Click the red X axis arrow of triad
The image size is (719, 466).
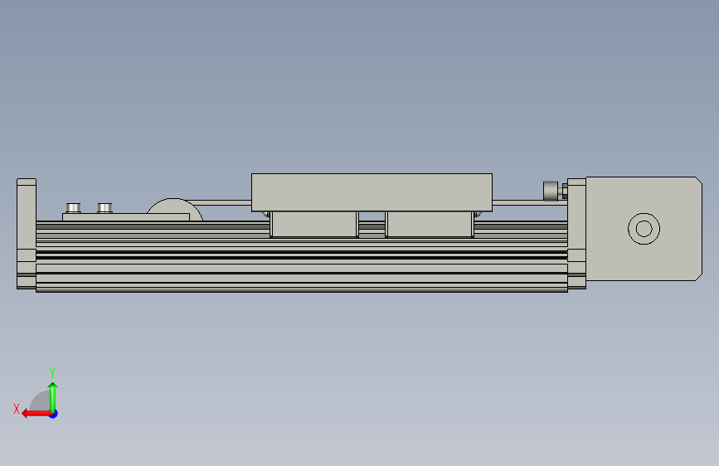pos(36,414)
